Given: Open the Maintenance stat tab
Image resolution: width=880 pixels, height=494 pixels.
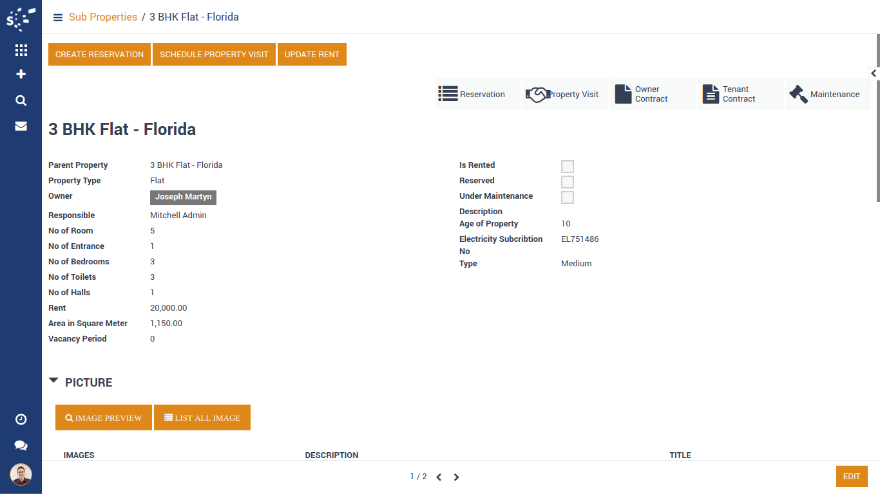Looking at the screenshot, I should tap(828, 94).
